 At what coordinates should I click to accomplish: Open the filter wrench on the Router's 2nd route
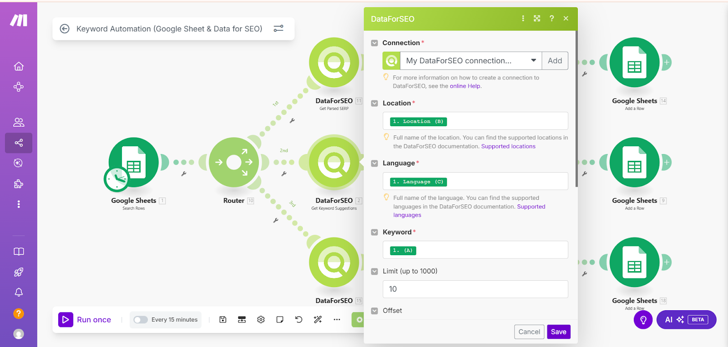283,173
